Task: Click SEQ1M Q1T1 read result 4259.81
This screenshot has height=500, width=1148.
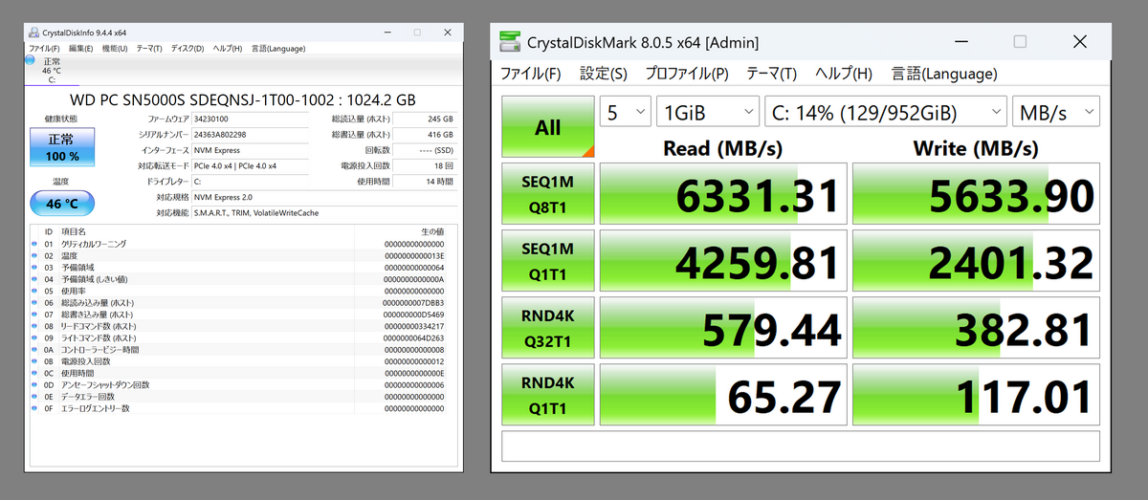Action: 723,261
